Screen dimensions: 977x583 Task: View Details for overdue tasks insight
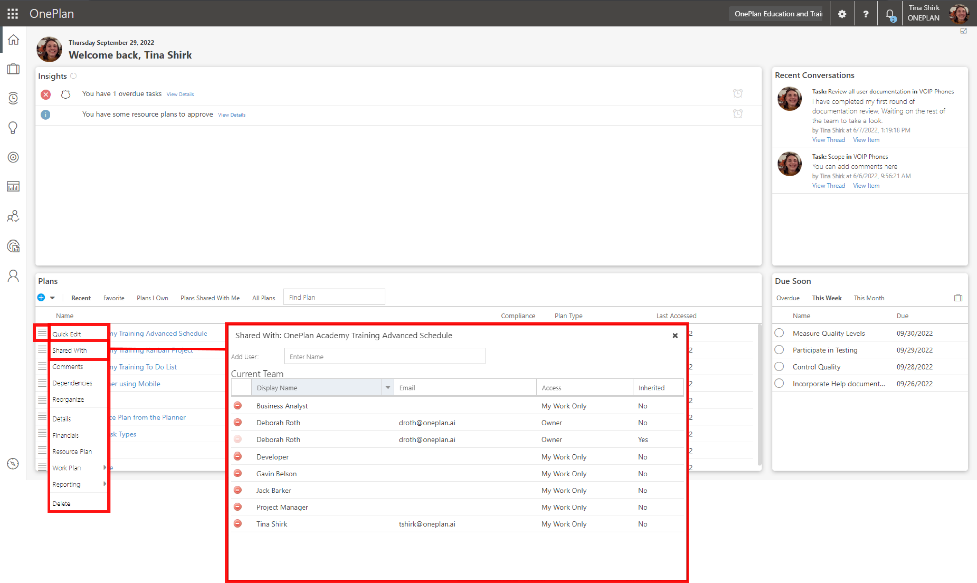(x=180, y=94)
